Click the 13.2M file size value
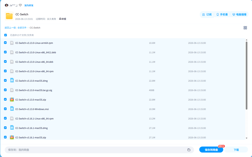 coord(152,119)
